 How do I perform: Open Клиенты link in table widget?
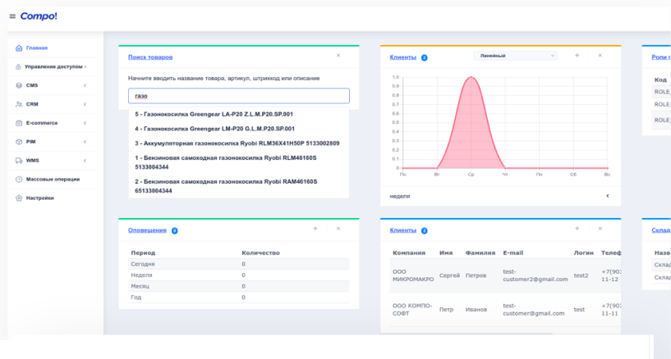tap(402, 230)
